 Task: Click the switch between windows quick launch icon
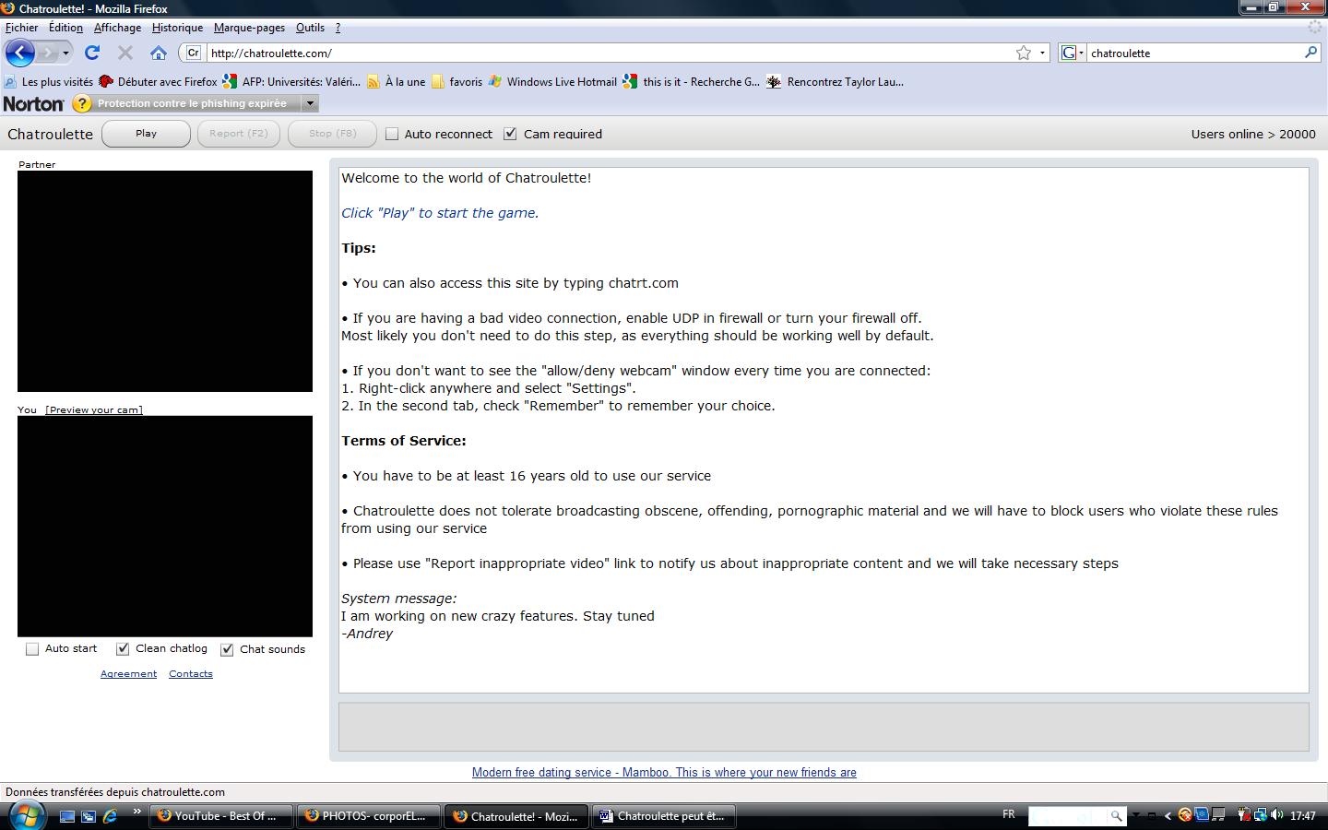tap(89, 816)
